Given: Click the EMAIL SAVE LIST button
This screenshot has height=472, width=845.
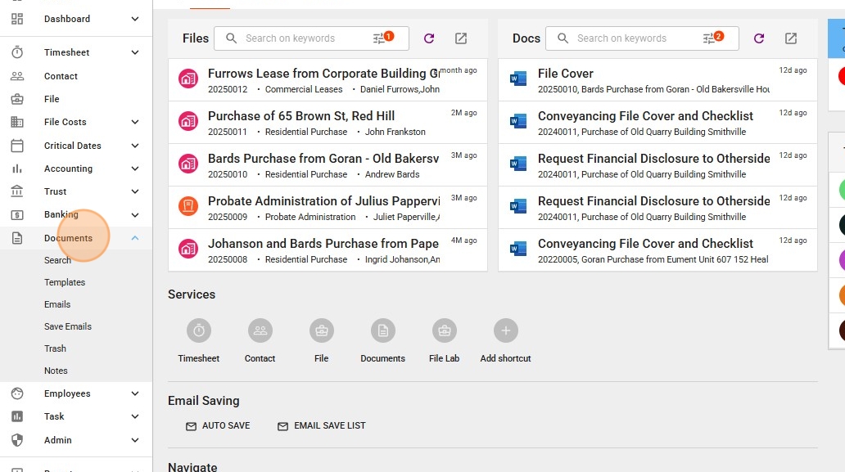Looking at the screenshot, I should (x=322, y=425).
